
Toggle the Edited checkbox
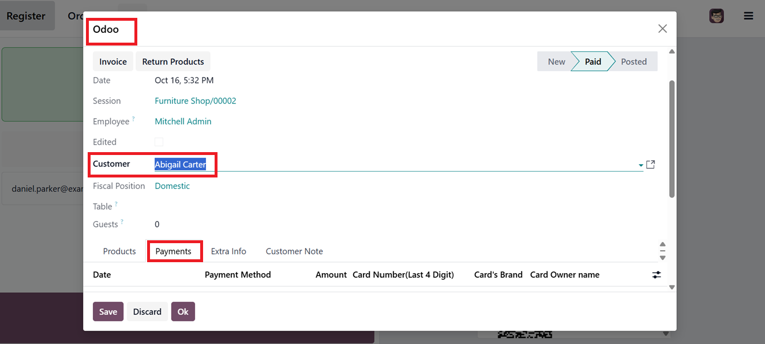[159, 142]
